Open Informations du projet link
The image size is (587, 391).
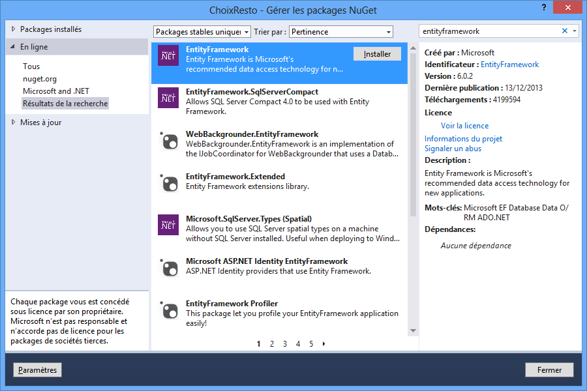click(x=463, y=138)
